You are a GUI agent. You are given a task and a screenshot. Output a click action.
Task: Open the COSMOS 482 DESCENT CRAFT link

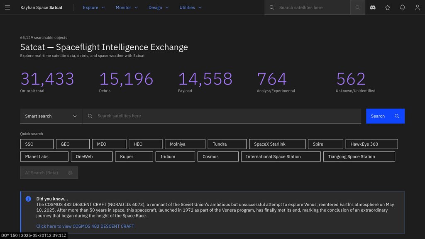[x=85, y=226]
